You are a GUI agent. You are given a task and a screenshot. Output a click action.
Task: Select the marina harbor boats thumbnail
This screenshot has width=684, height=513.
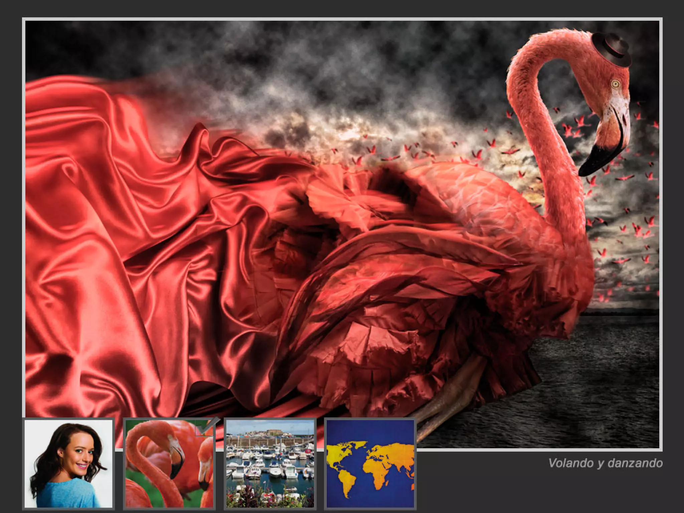pos(270,464)
